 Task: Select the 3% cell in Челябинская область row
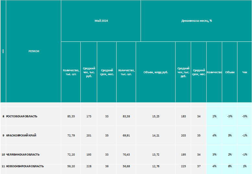click(214, 155)
